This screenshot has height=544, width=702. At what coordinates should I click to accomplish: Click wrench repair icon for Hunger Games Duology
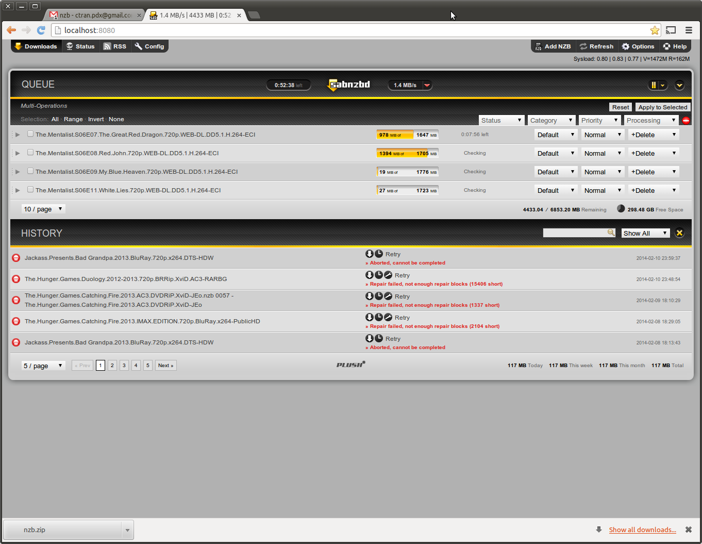click(388, 275)
